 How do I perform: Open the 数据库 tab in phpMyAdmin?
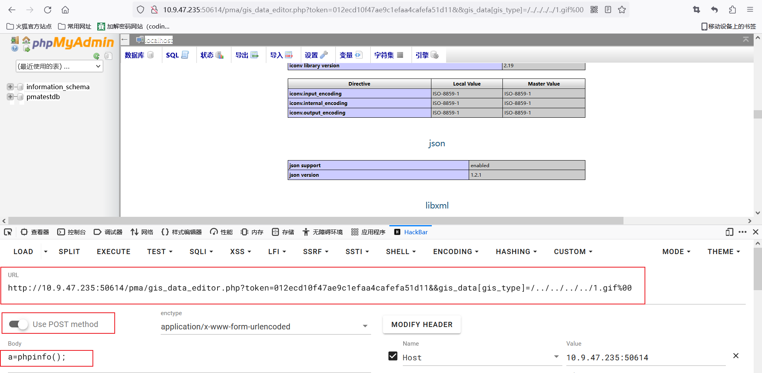click(139, 55)
